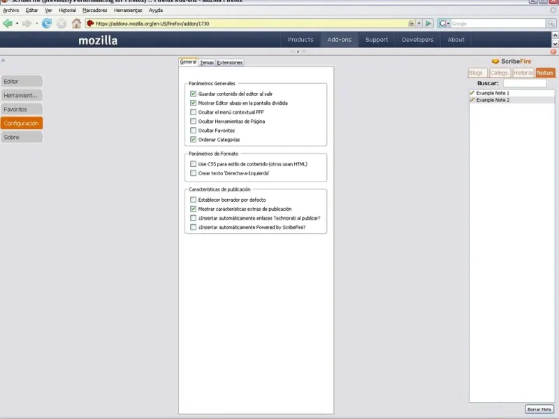Image resolution: width=559 pixels, height=419 pixels.
Task: Enable Use CSS para estilo de contenido
Action: coord(194,164)
